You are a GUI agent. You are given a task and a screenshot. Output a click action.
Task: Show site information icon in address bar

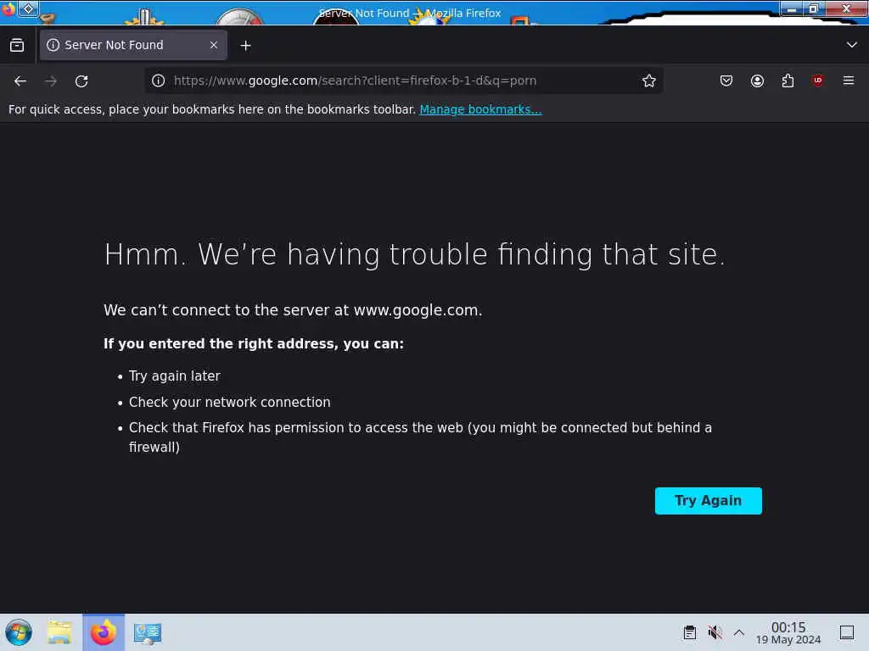[x=159, y=81]
